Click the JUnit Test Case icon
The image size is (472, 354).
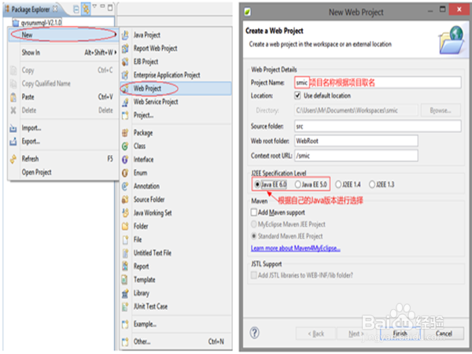tap(125, 307)
